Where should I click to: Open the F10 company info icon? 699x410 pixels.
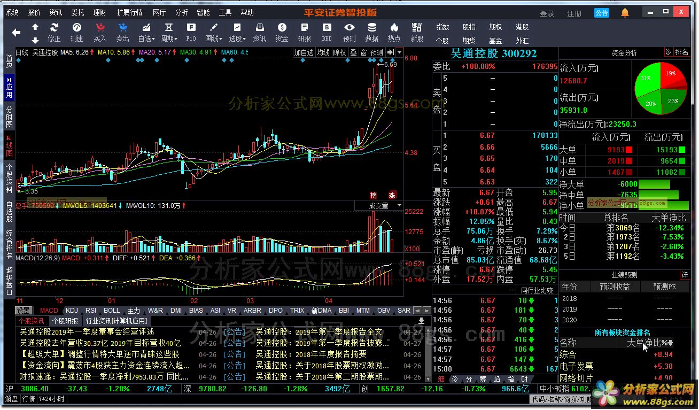[191, 32]
